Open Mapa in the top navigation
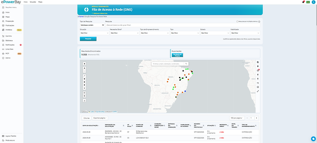The width and height of the screenshot is (317, 143). pyautogui.click(x=40, y=2)
